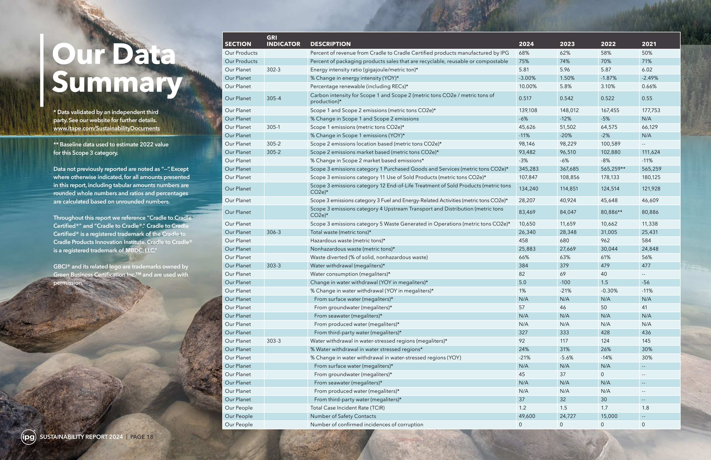The width and height of the screenshot is (711, 460).
Task: Click 'Energy intensity ratio (gigajoule/metric ton)*' description
Action: tap(364, 70)
